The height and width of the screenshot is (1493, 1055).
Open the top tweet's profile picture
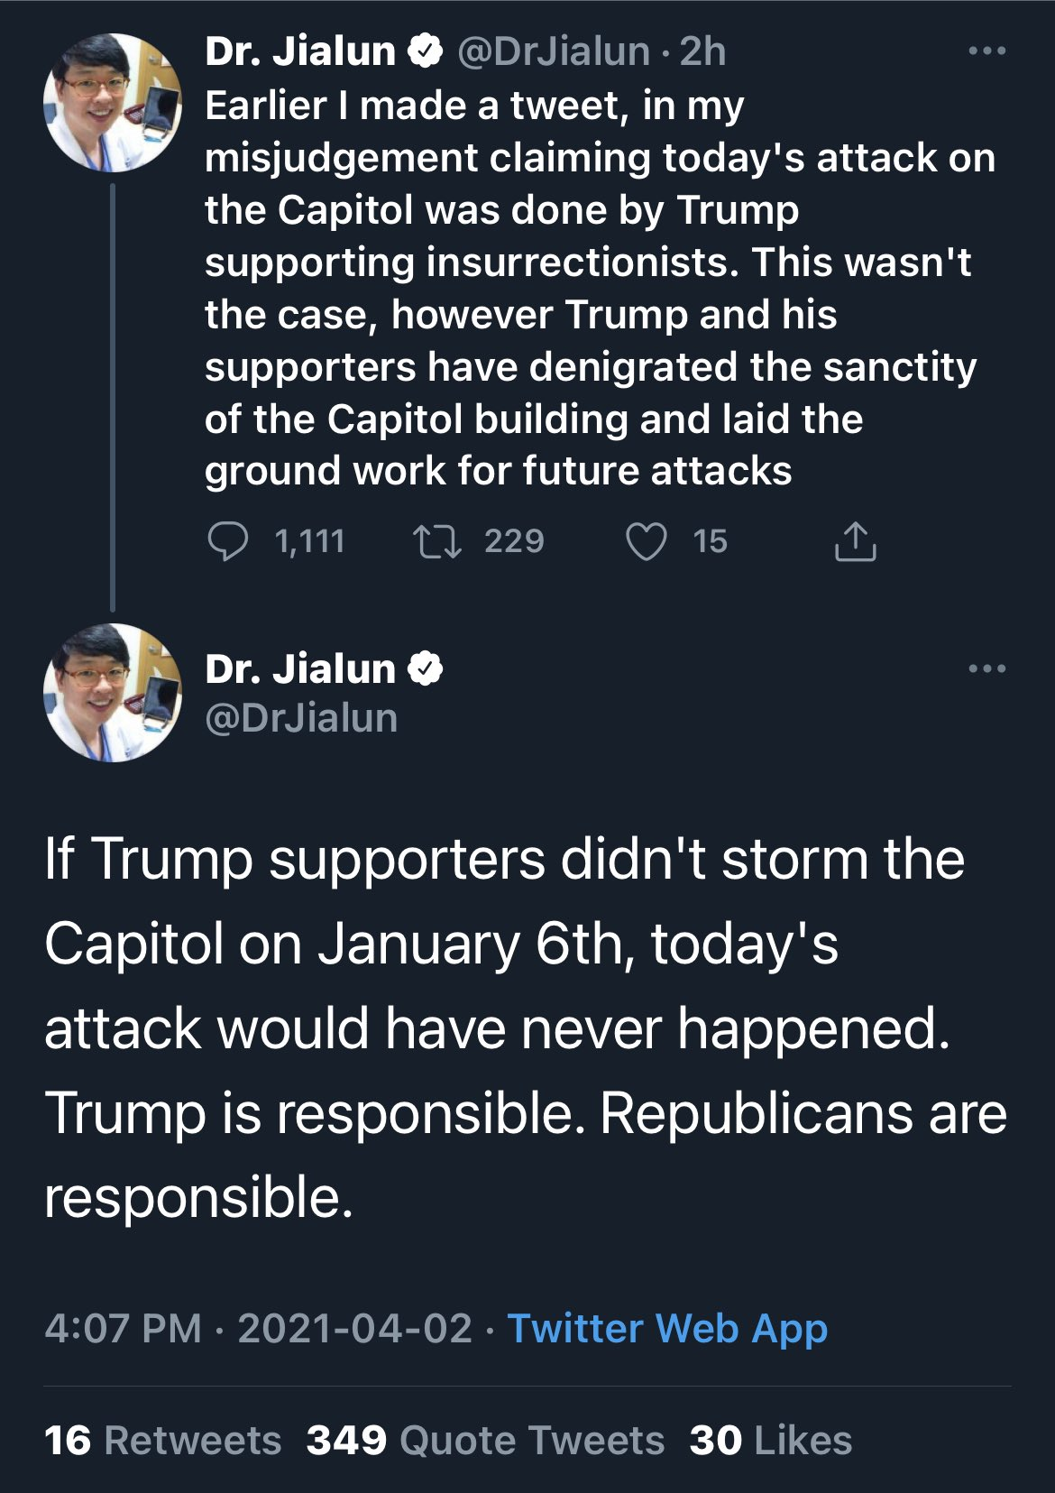112,103
